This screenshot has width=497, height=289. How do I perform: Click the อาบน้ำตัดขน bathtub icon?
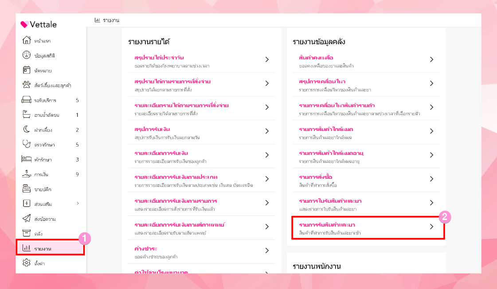(x=26, y=115)
